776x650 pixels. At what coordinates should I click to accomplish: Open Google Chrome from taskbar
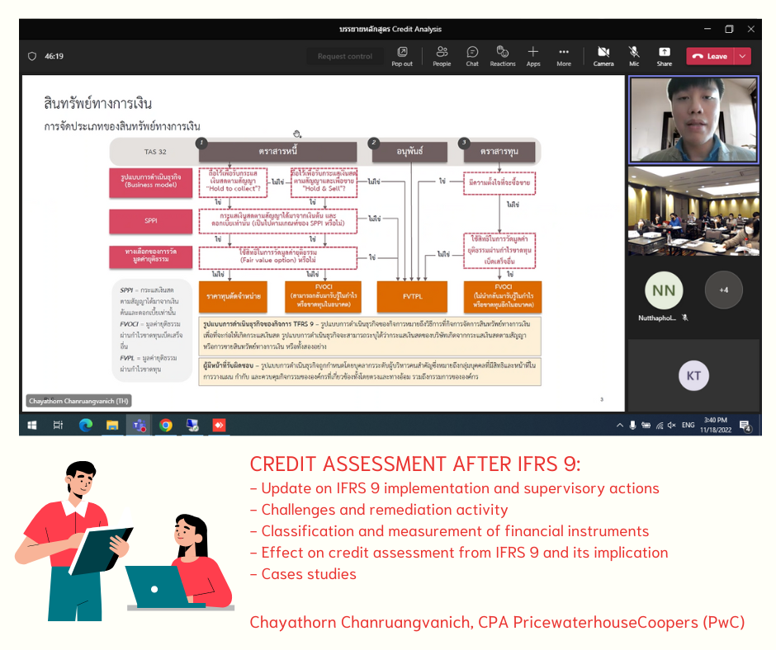point(166,426)
